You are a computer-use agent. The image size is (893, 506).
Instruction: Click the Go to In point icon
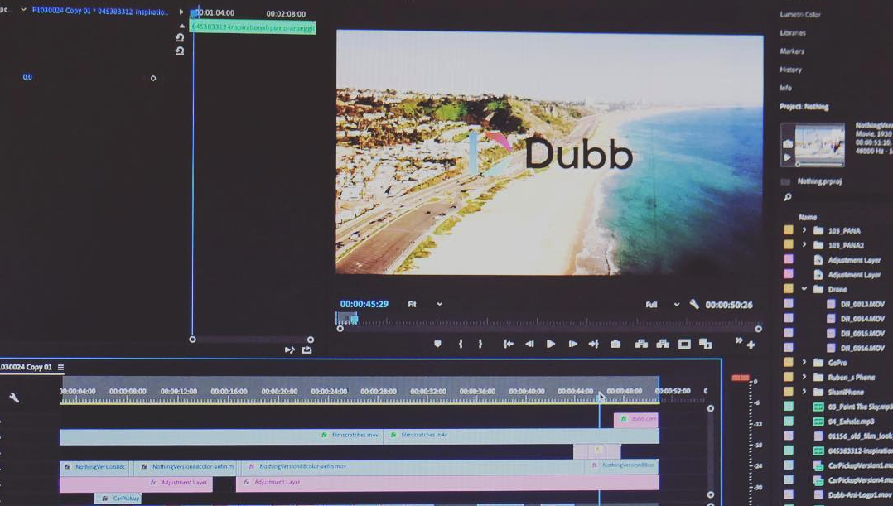tap(508, 344)
